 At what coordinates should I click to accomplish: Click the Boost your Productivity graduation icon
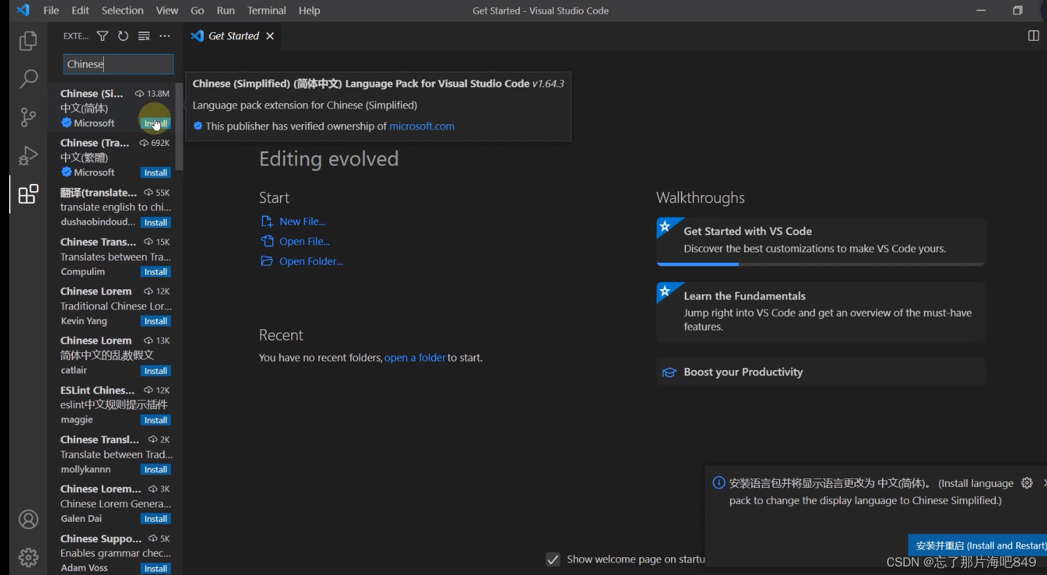[669, 373]
